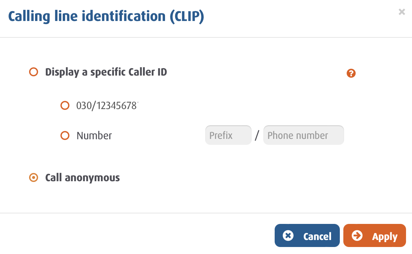The width and height of the screenshot is (412, 254).
Task: Click the orange help question mark icon
Action: coord(351,73)
